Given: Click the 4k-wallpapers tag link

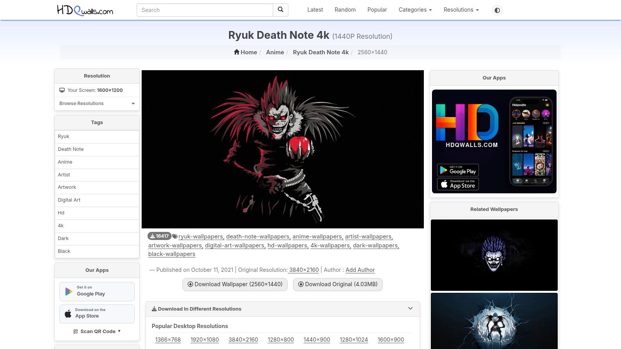Looking at the screenshot, I should (x=331, y=245).
